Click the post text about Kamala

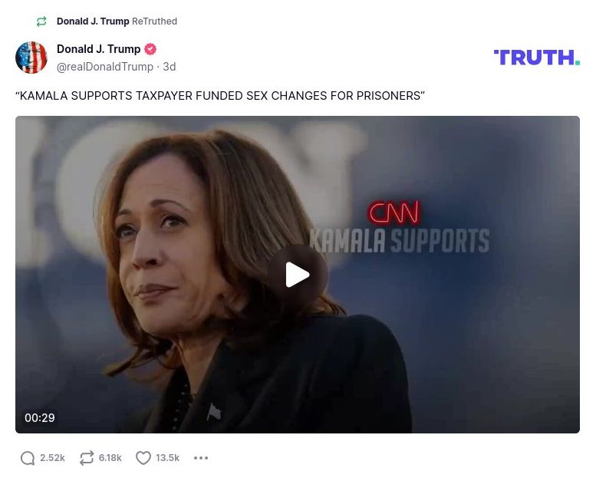point(220,95)
